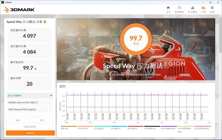Click the best loop score 4 097

click(x=29, y=36)
